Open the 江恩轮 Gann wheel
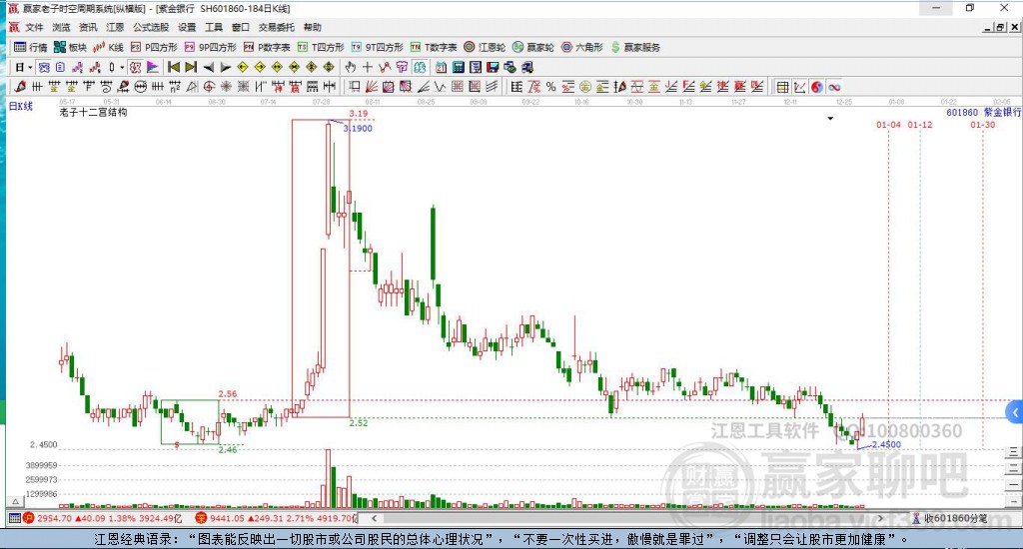1023x549 pixels. (485, 47)
